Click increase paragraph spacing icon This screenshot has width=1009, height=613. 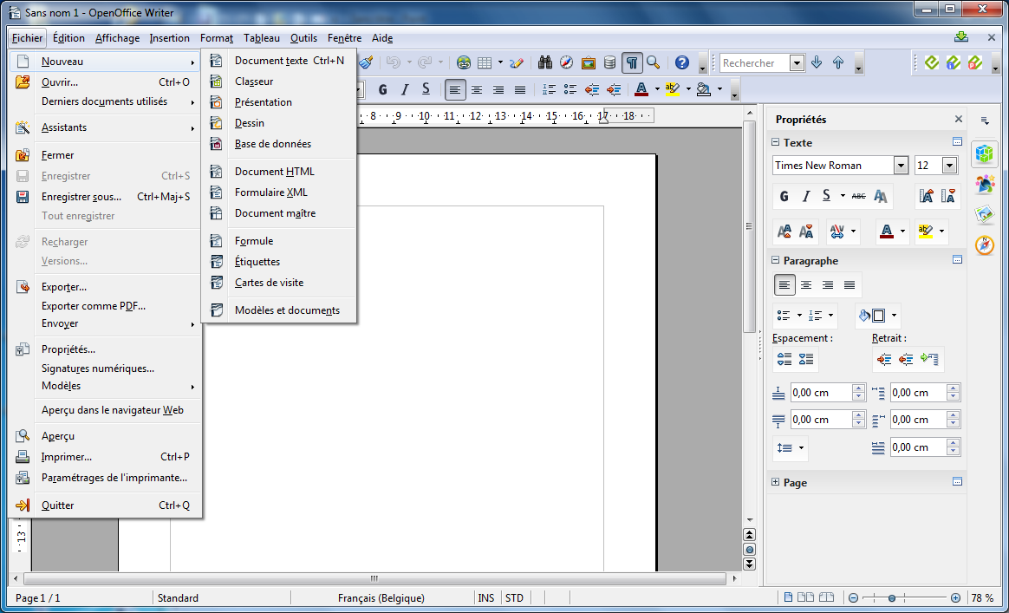click(784, 359)
